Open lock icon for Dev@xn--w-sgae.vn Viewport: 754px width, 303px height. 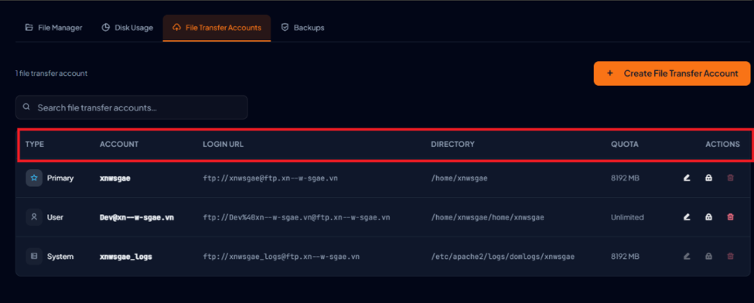point(708,217)
